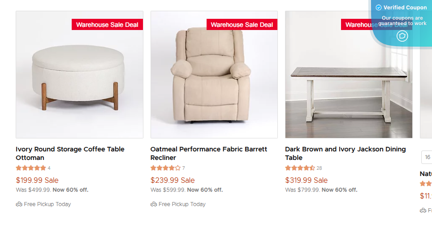
Task: Click the pickup car icon under recliner
Action: [x=154, y=204]
